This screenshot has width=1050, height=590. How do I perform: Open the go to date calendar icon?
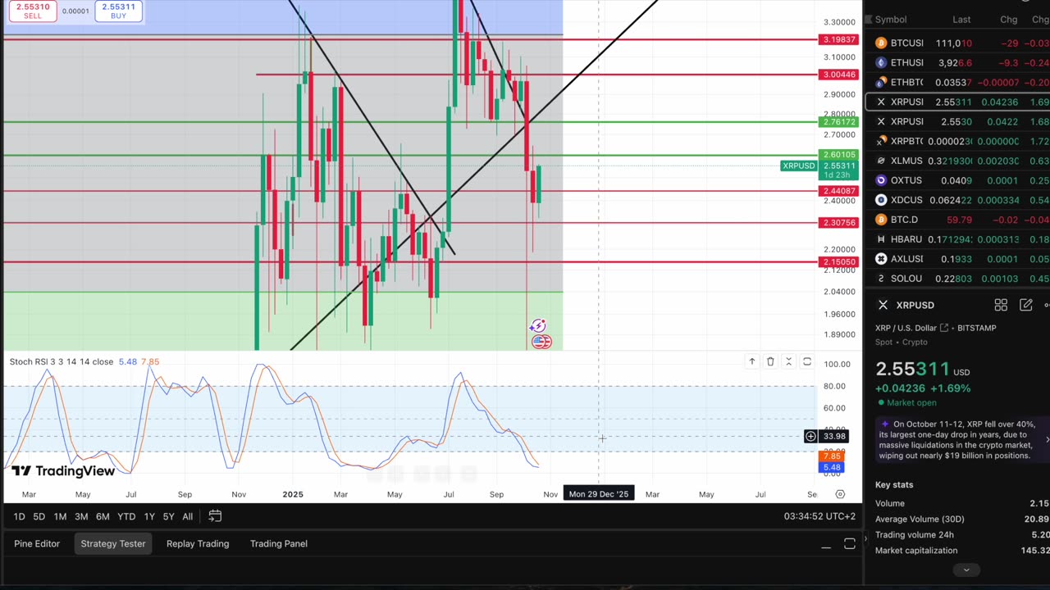215,516
